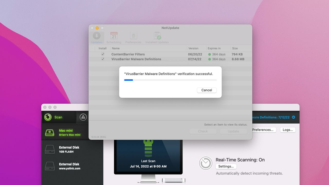The height and width of the screenshot is (185, 329).
Task: Click the Last Scan monitor display
Action: pyautogui.click(x=148, y=157)
